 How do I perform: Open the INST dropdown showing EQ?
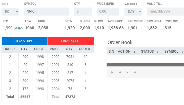point(10,12)
